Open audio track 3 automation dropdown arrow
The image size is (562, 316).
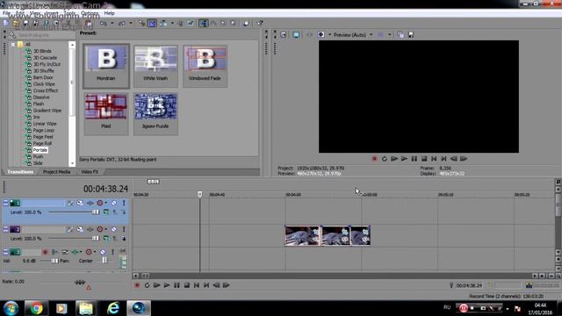[95, 252]
